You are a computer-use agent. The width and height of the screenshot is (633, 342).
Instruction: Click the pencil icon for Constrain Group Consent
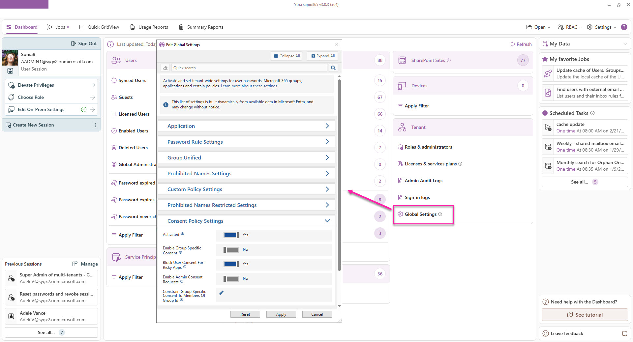tap(221, 293)
